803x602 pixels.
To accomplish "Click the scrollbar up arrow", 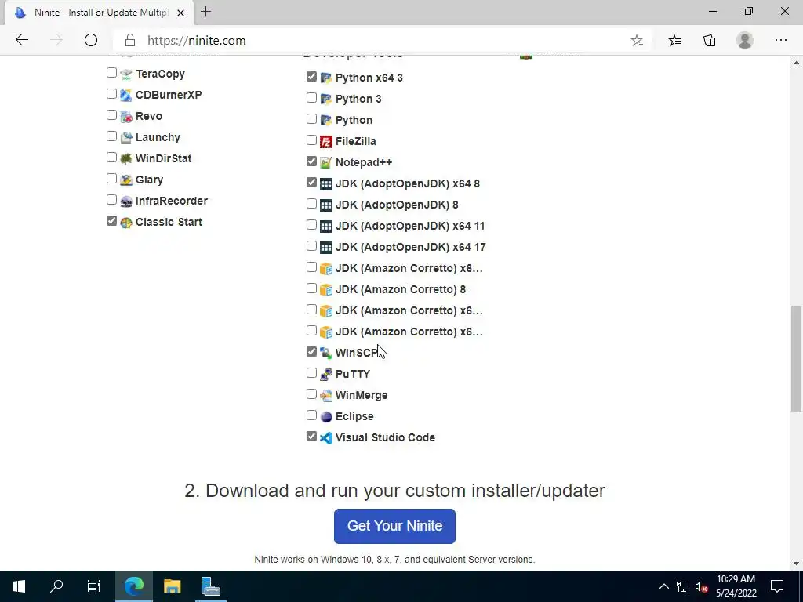I will (796, 63).
